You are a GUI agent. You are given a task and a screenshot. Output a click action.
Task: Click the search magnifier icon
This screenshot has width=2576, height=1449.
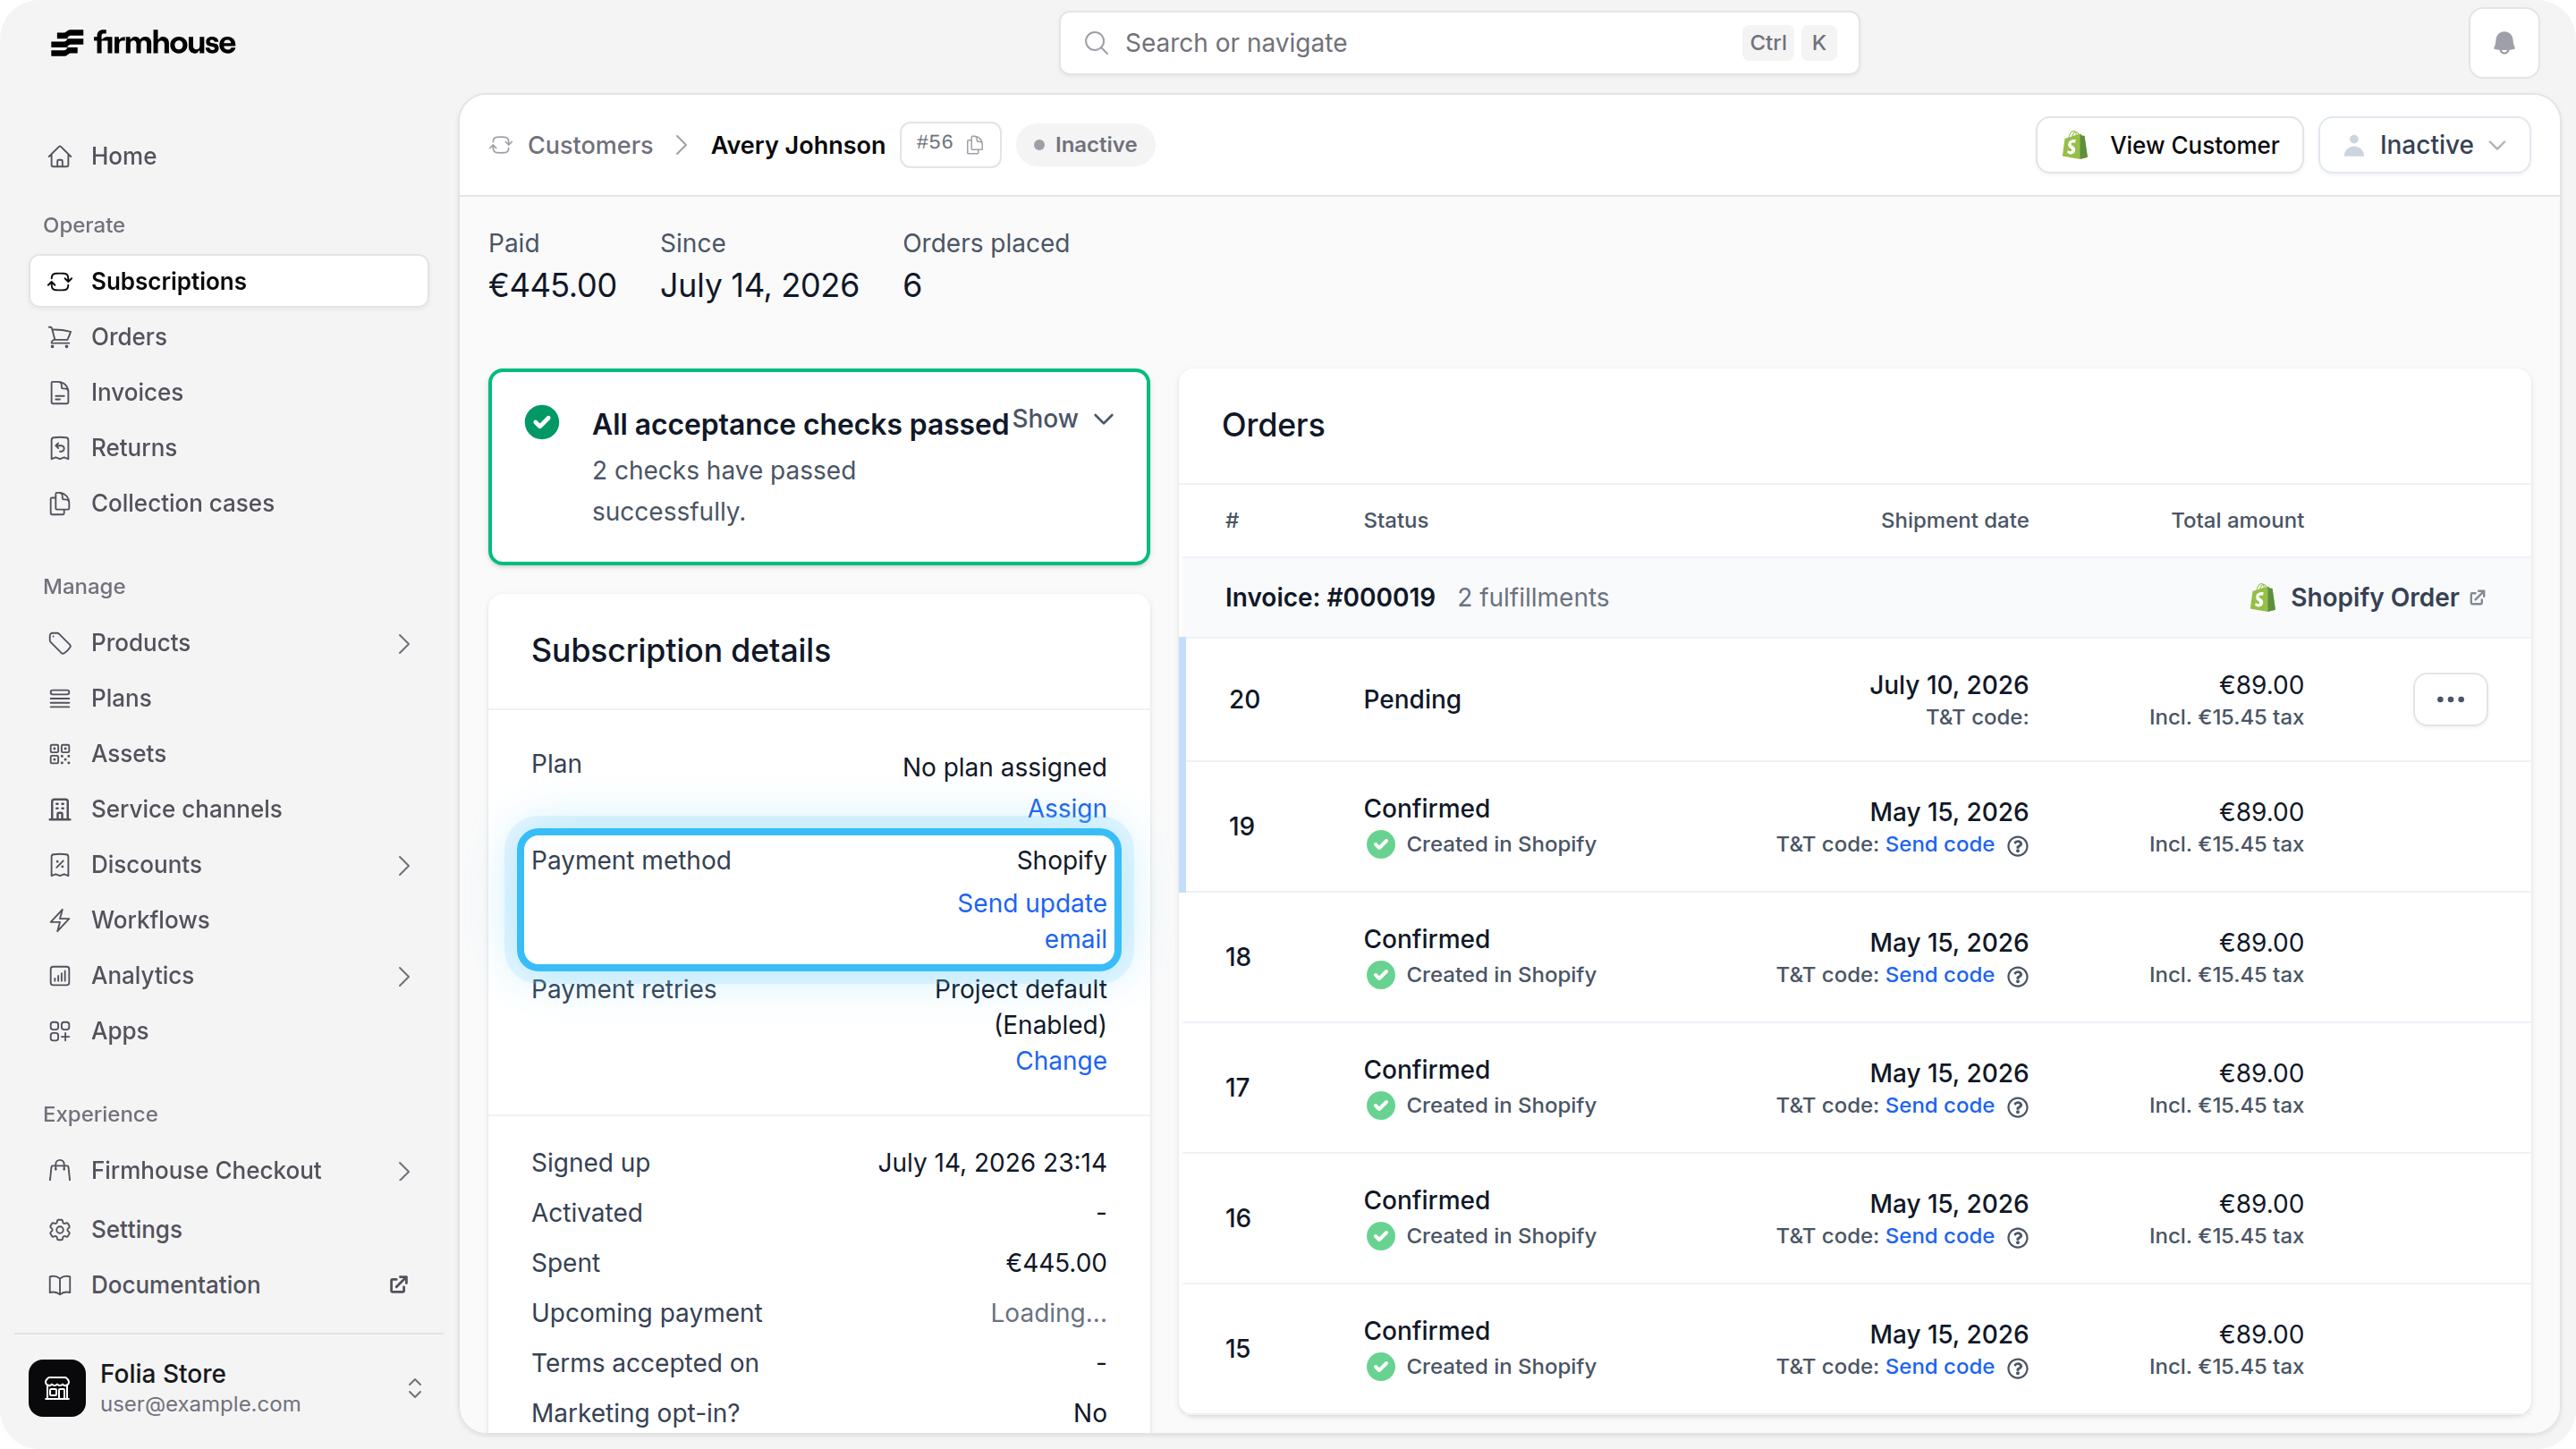point(1096,43)
